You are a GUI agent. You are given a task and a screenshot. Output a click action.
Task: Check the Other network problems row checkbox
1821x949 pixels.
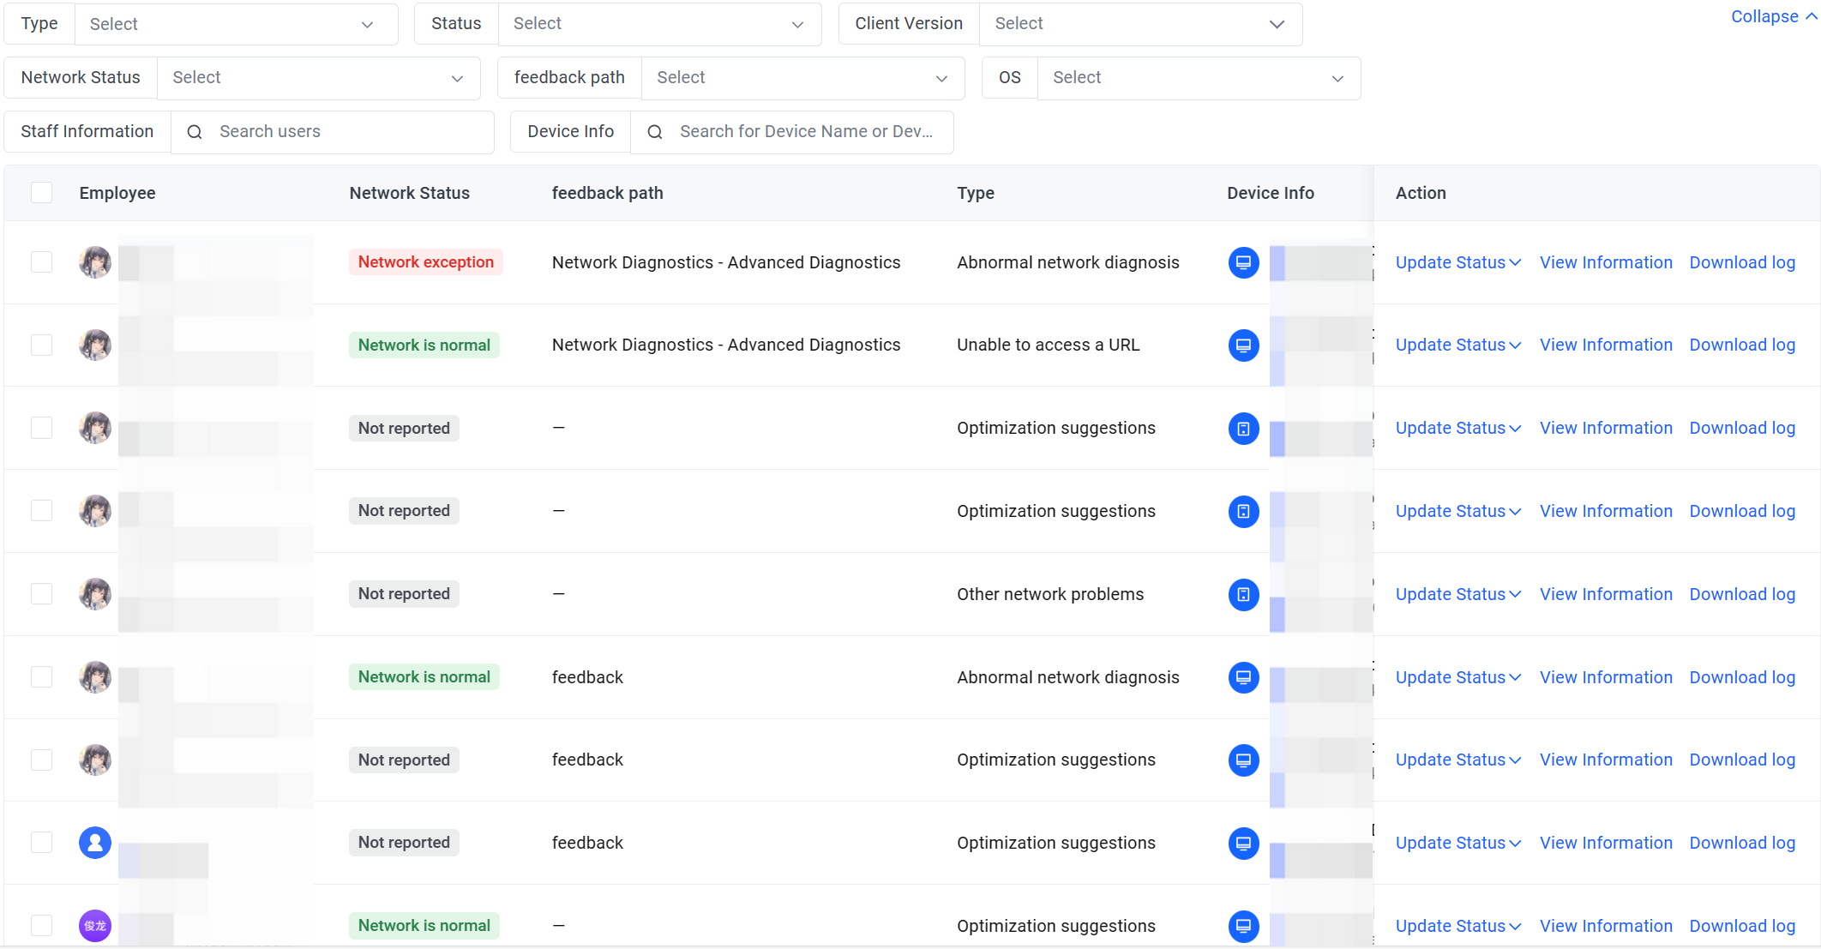click(x=41, y=594)
